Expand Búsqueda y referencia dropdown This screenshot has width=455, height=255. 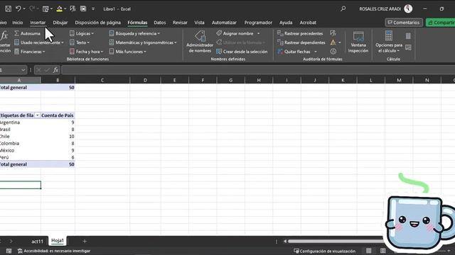tap(134, 33)
